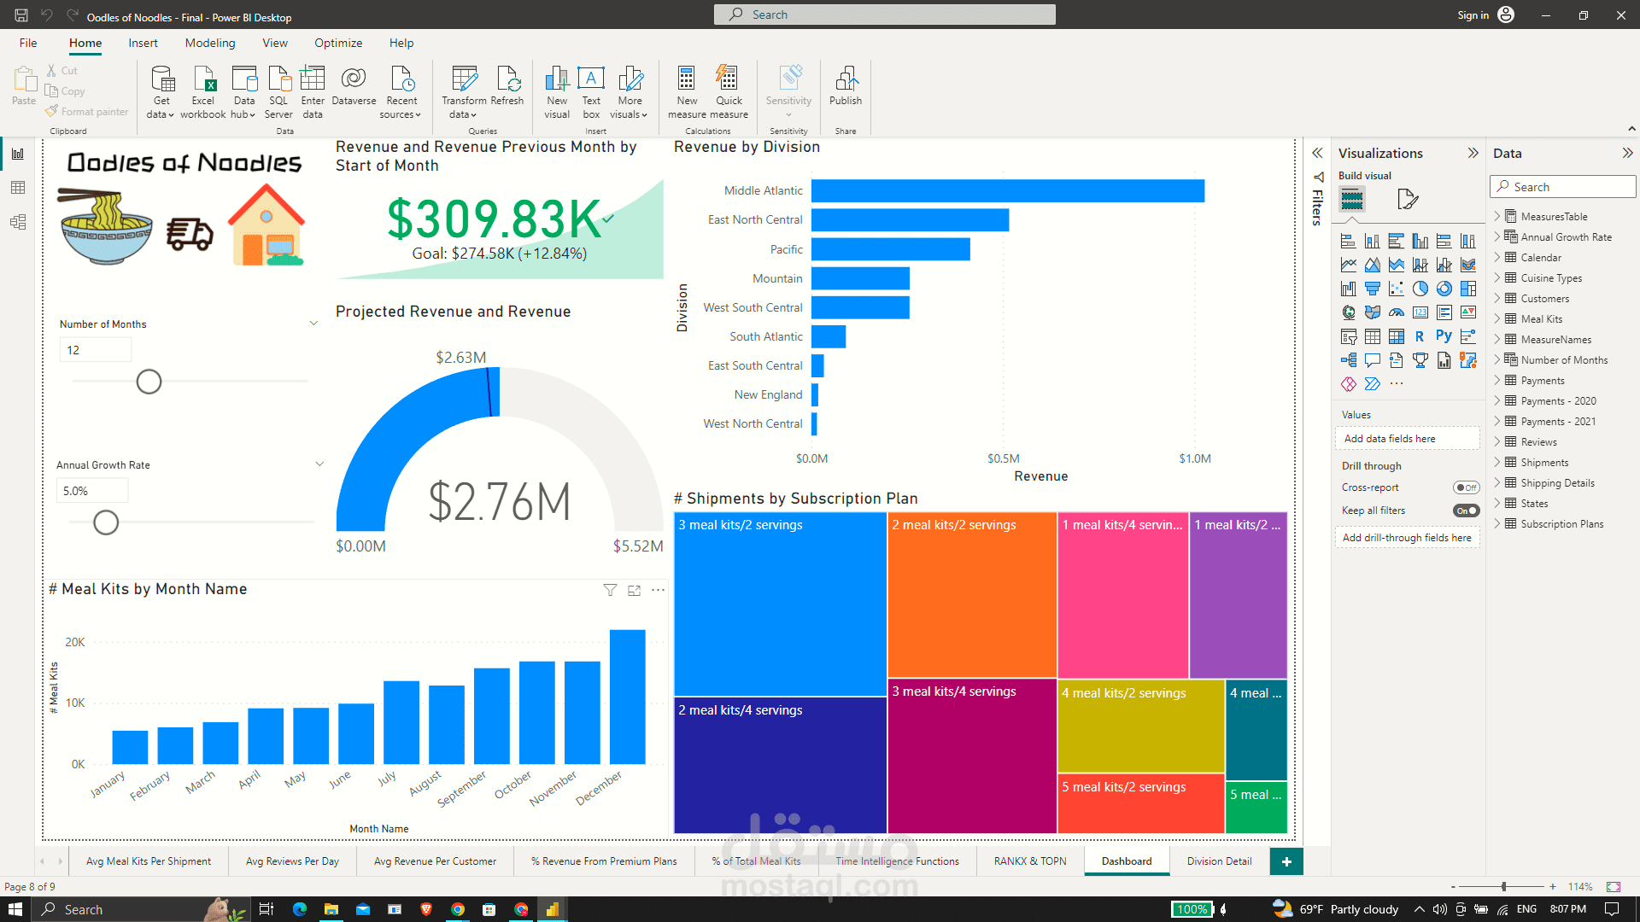The width and height of the screenshot is (1640, 922).
Task: Open the Get data menu
Action: tap(161, 92)
